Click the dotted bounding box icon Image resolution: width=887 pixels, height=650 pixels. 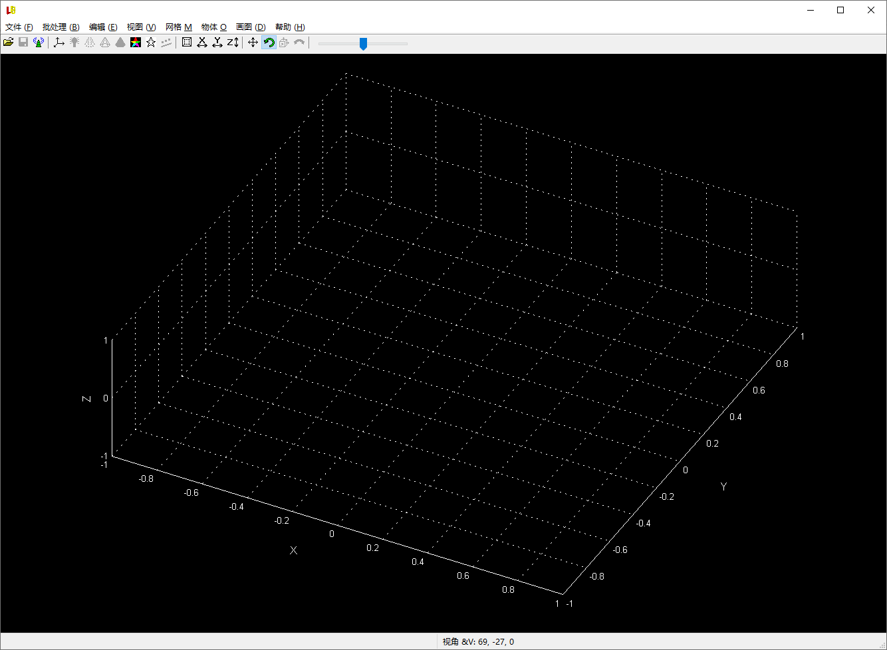[x=187, y=43]
